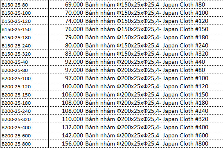This screenshot has height=148, width=223.
Task: Select description Φ200 Japan Cloth #800
Action: (x=153, y=144)
